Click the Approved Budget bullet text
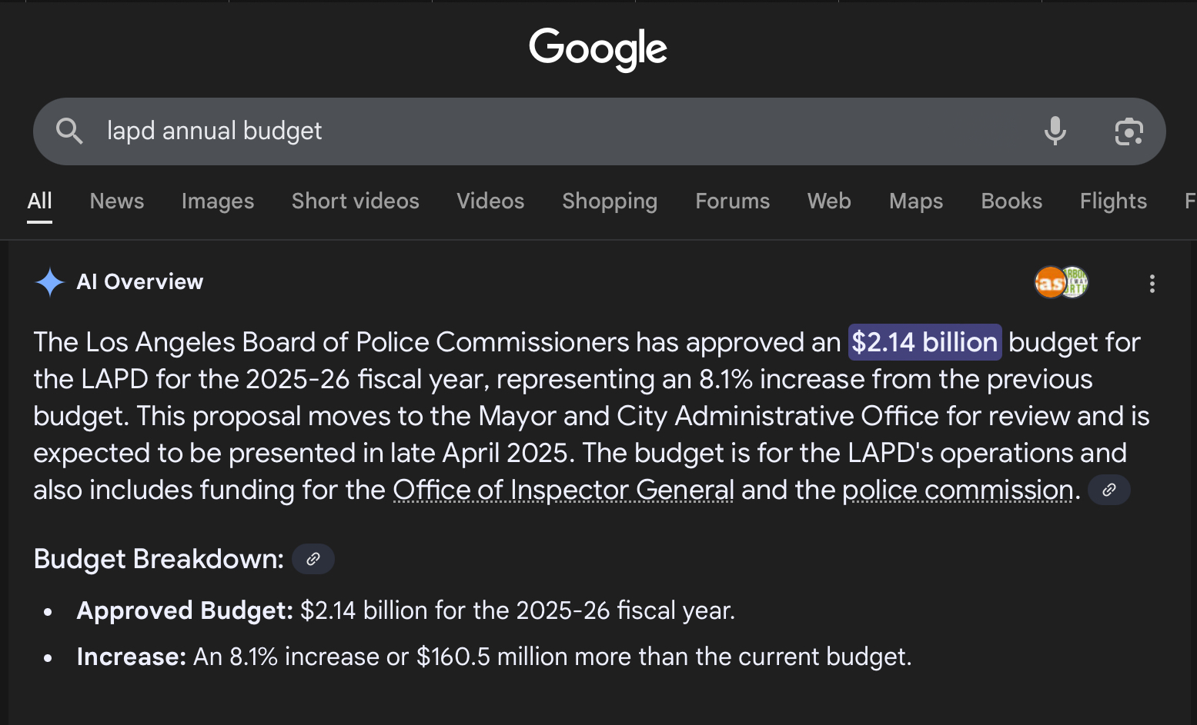Viewport: 1197px width, 725px height. pyautogui.click(x=406, y=610)
